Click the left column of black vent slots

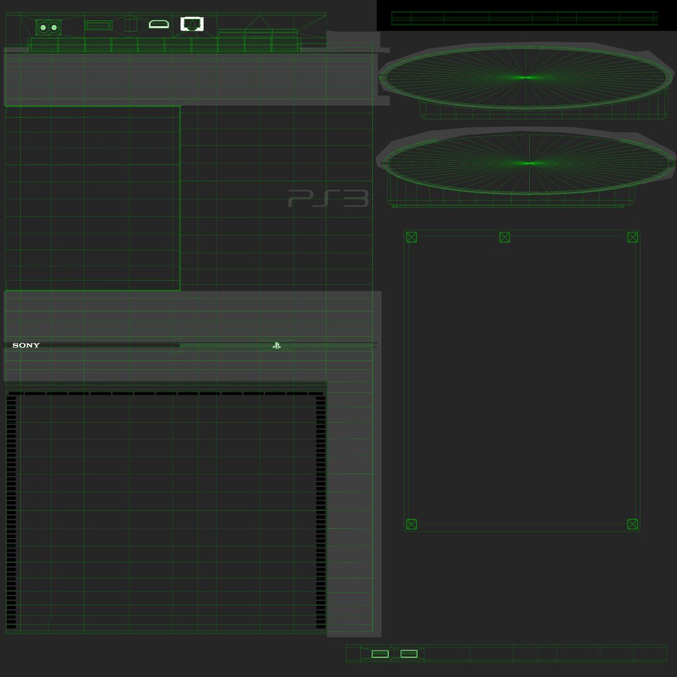[11, 512]
